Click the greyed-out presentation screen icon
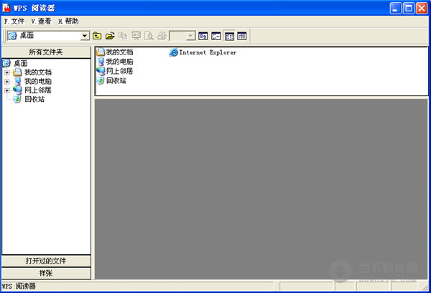Screen dimensions: 431x293 [136, 36]
